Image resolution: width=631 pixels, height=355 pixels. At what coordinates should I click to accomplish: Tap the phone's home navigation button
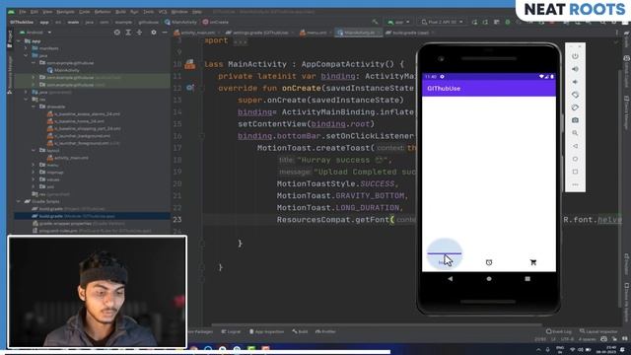tap(489, 278)
